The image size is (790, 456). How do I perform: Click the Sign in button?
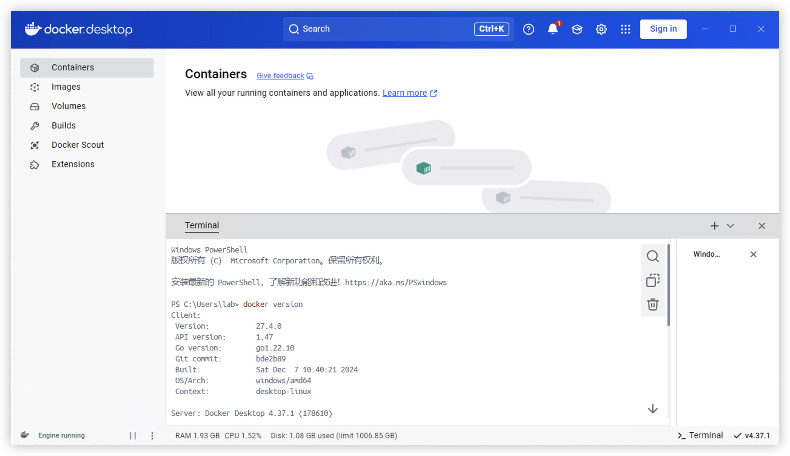click(x=663, y=29)
